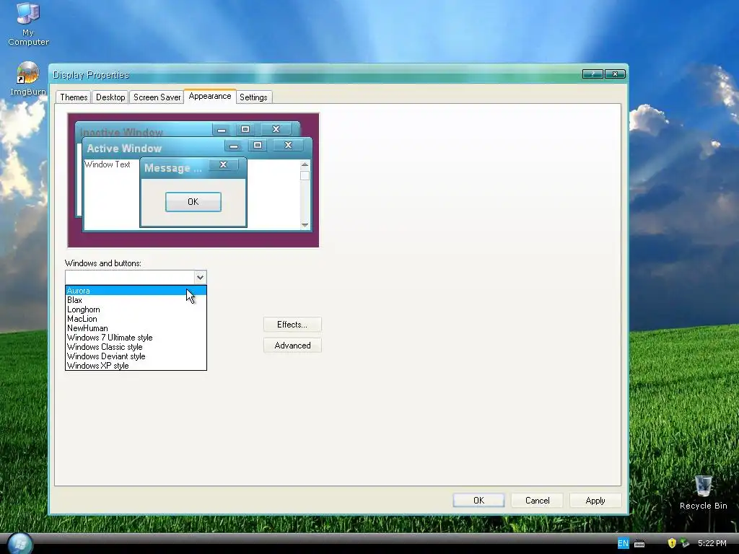Click the preview scrollbar down arrow

pyautogui.click(x=305, y=225)
